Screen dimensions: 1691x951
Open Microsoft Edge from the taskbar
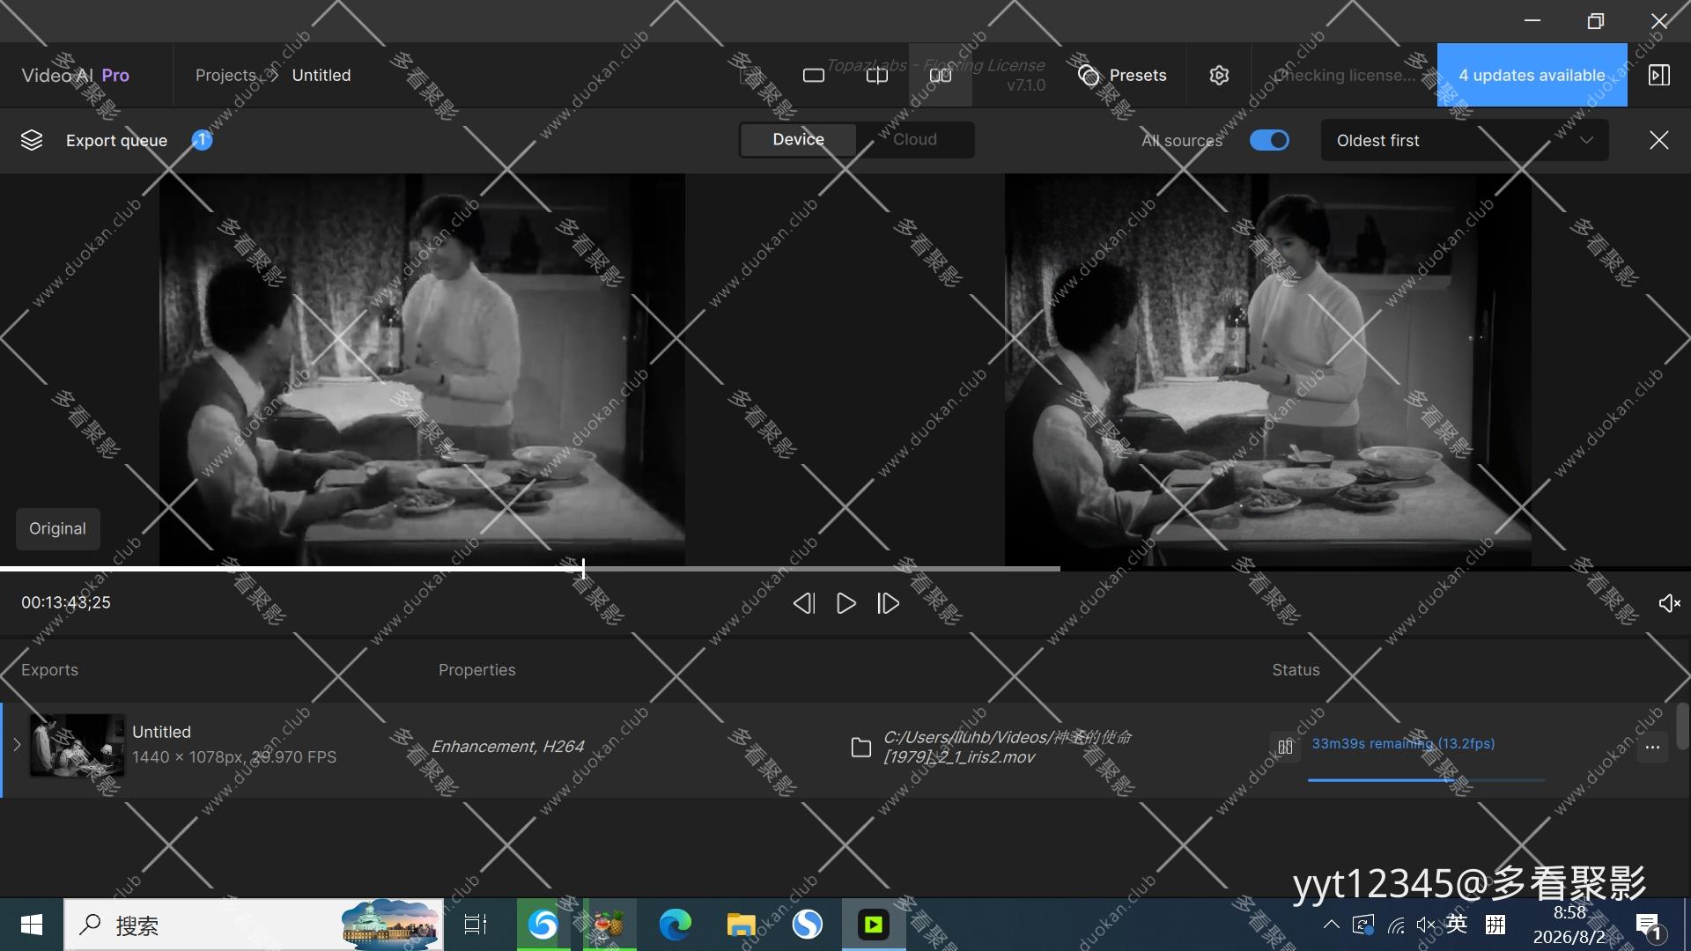pyautogui.click(x=676, y=925)
